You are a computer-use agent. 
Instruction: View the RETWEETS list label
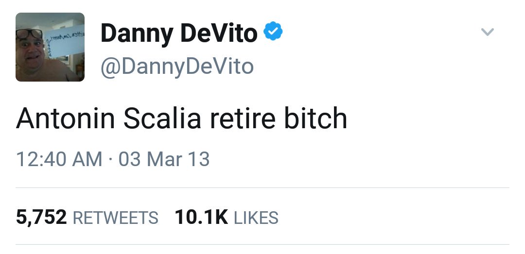[115, 218]
